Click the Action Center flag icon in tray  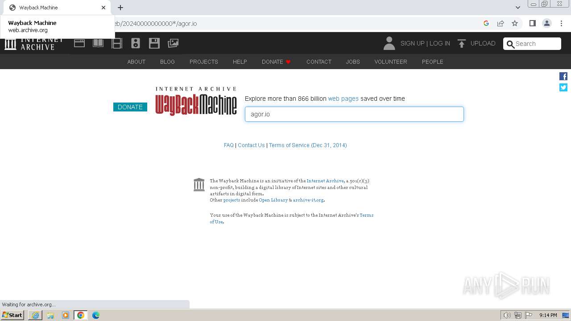529,315
